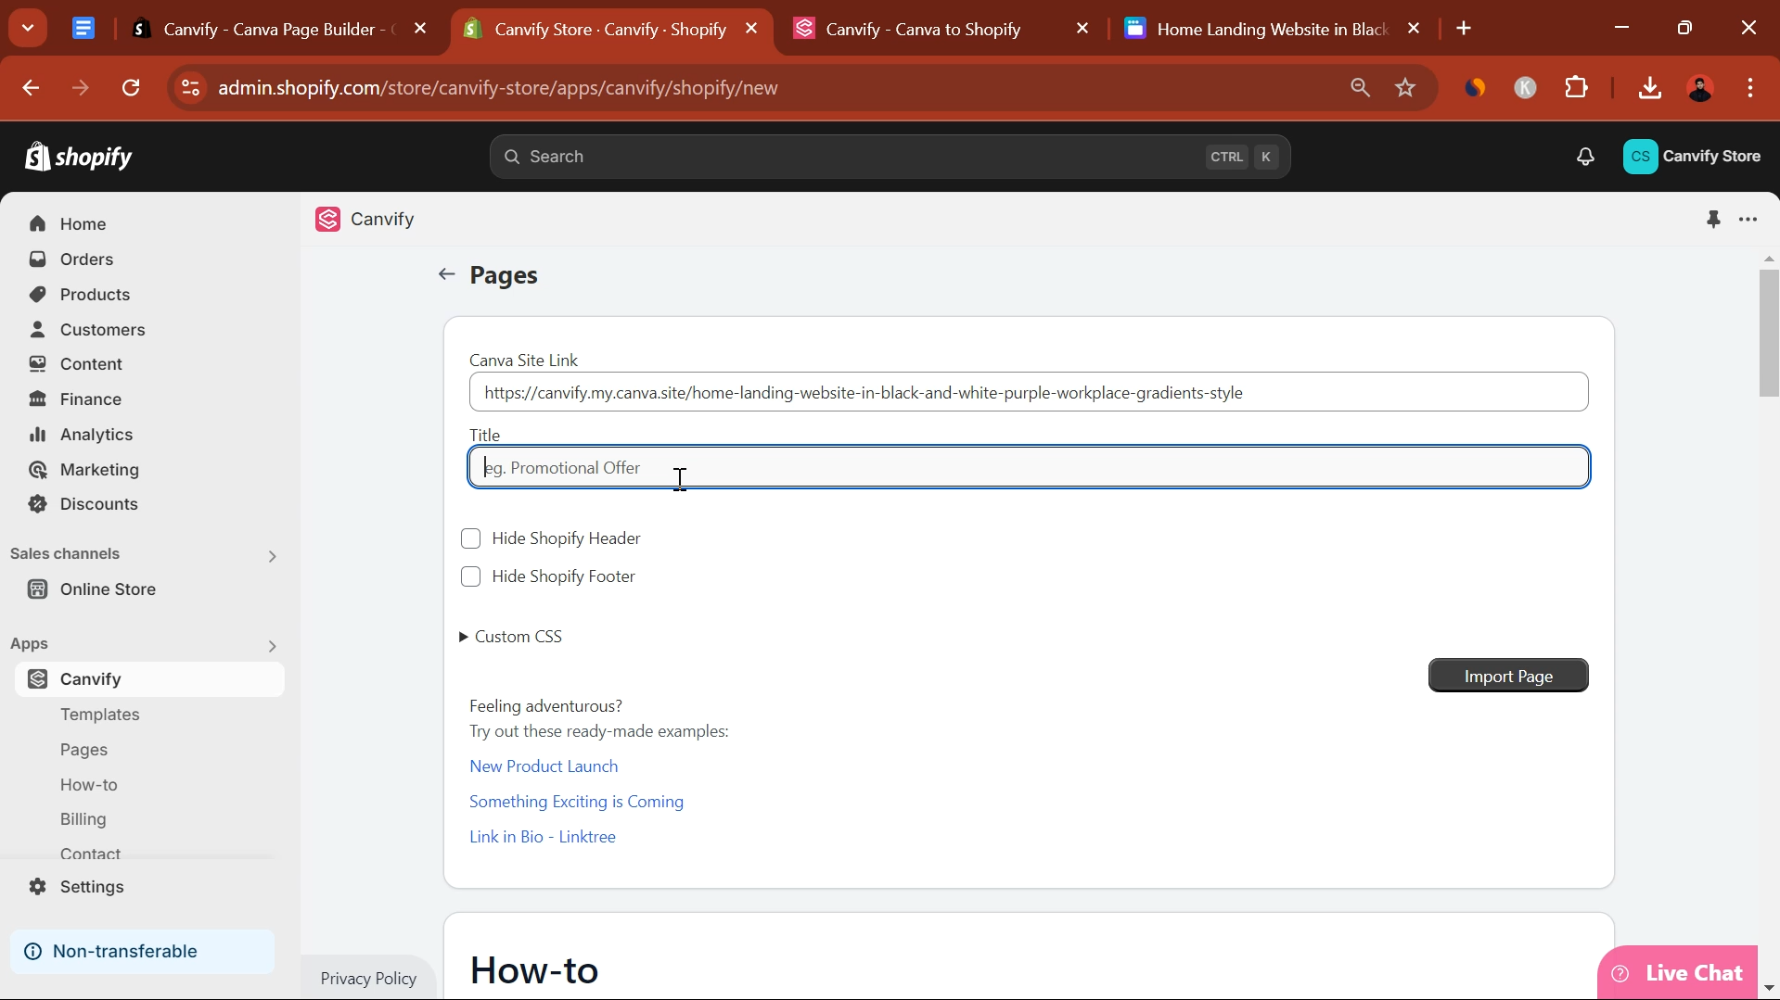The image size is (1780, 1000).
Task: Click the address bar URL
Action: (x=498, y=88)
